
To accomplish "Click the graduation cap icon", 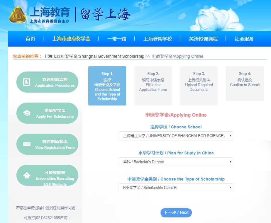I will click(27, 113).
